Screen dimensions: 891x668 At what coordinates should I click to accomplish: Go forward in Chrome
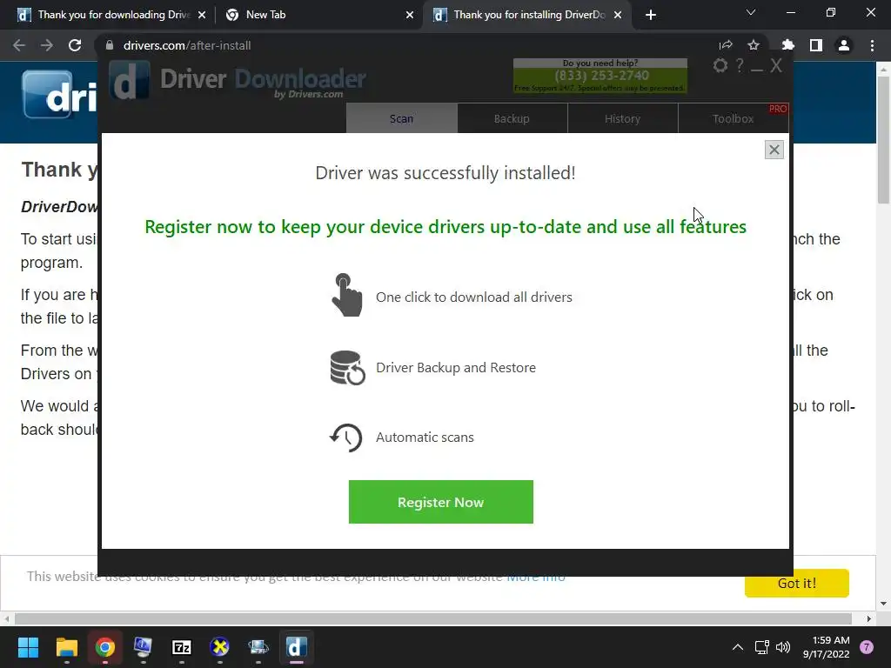[47, 45]
